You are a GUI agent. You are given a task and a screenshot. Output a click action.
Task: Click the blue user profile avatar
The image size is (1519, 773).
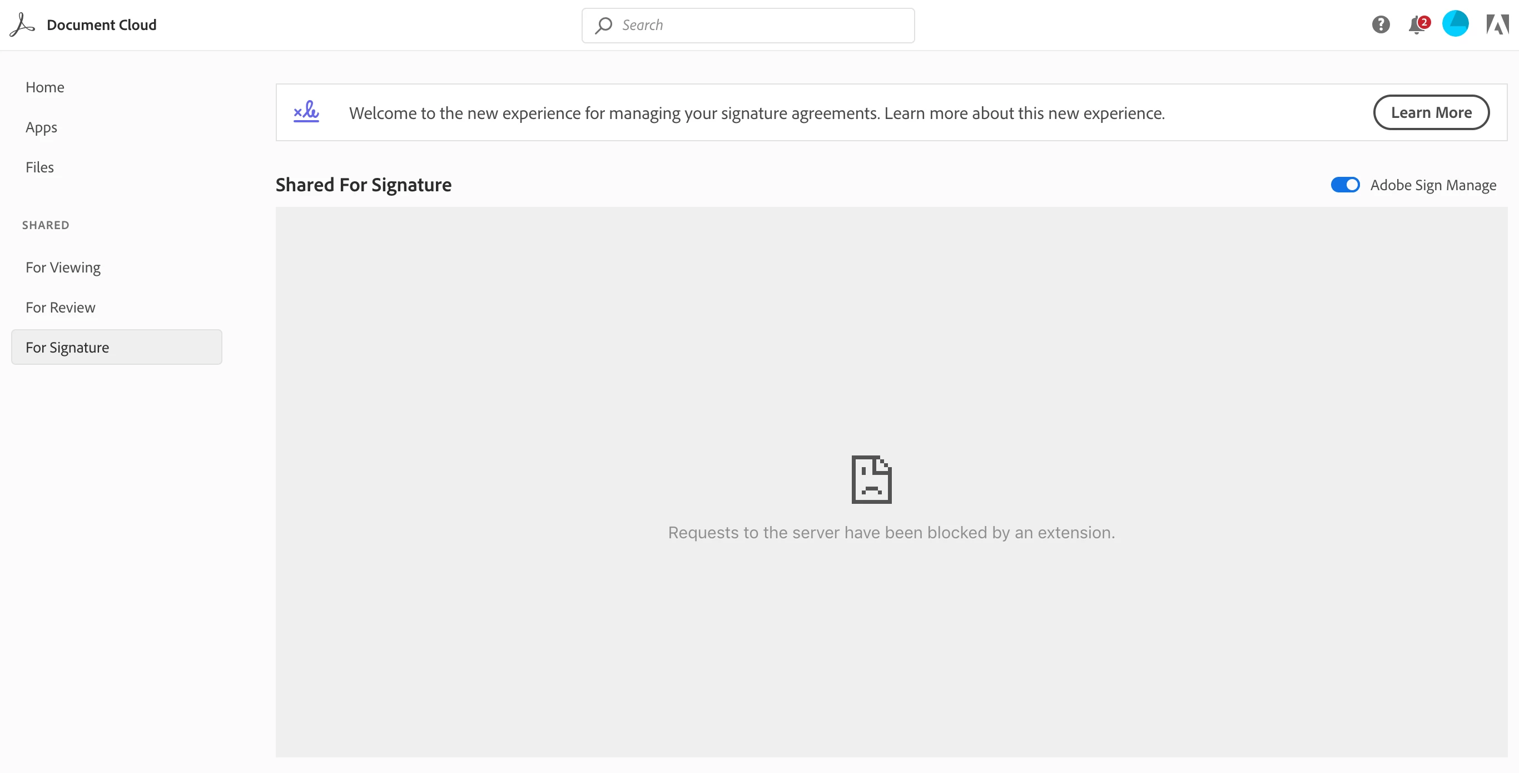click(1455, 24)
